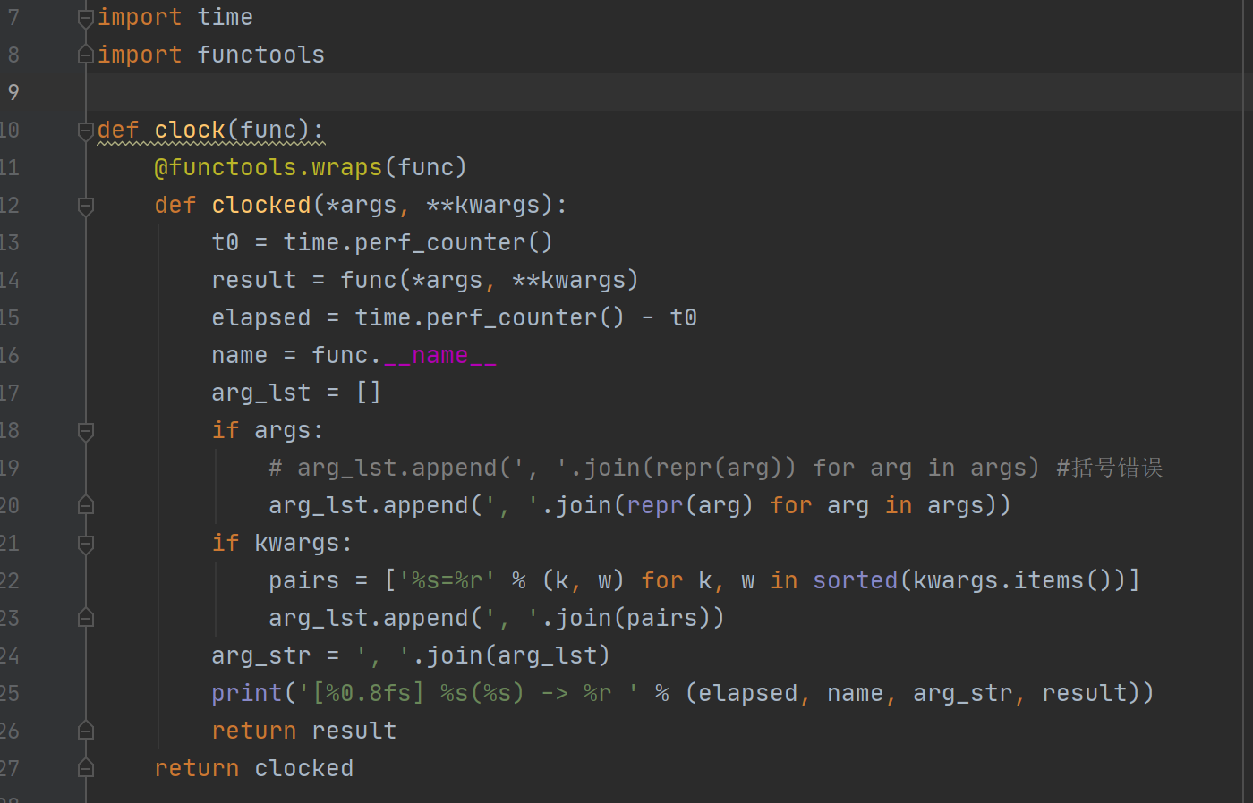
Task: Click the fold end marker beside import functools
Action: click(86, 55)
